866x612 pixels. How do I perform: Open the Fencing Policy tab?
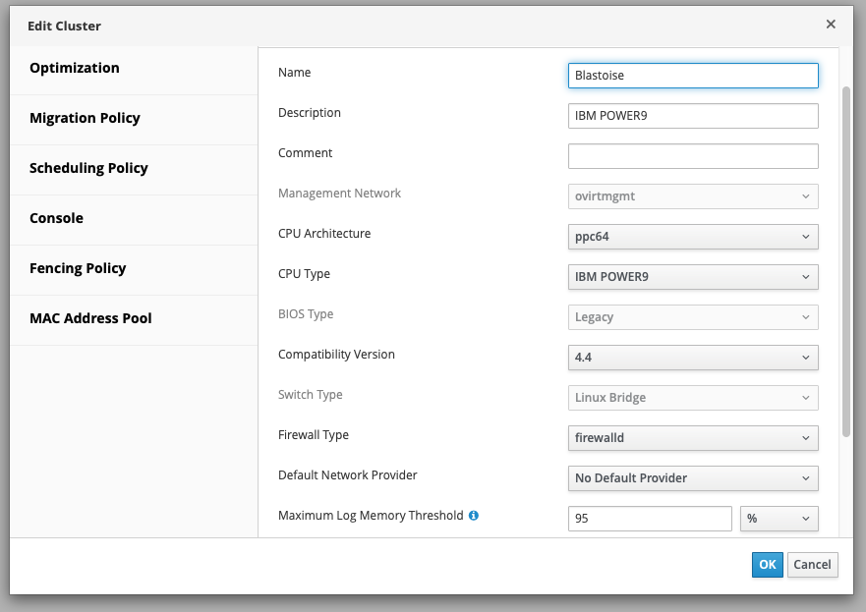[78, 268]
